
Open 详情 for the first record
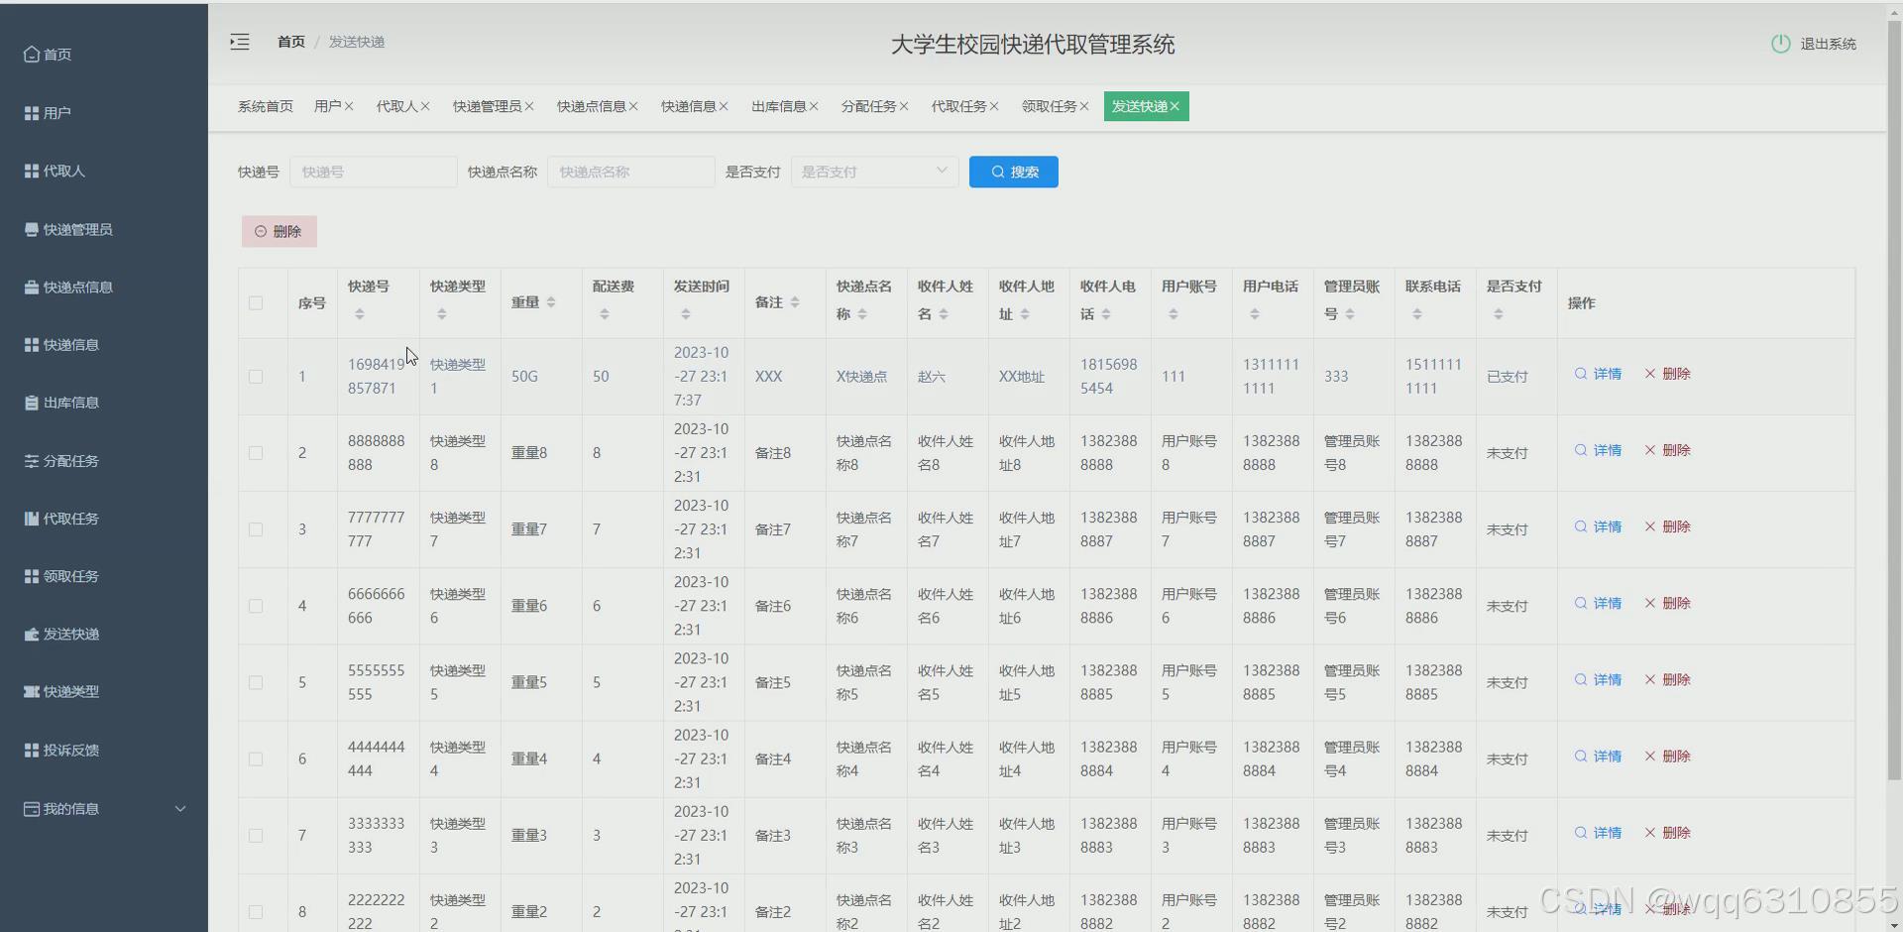click(1597, 374)
